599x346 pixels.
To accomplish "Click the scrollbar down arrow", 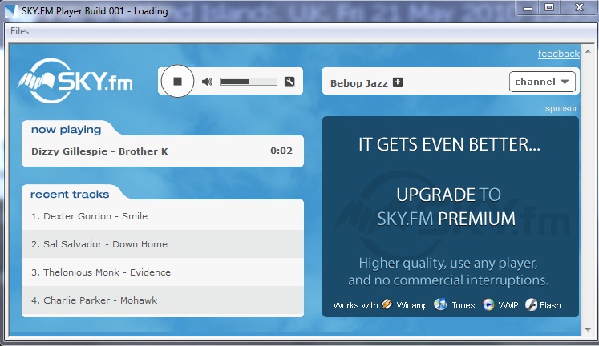I will 588,330.
